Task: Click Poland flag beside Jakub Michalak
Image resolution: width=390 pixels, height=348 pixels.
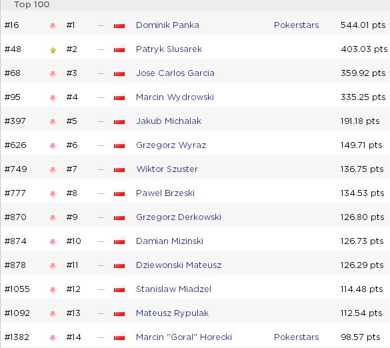Action: (119, 121)
